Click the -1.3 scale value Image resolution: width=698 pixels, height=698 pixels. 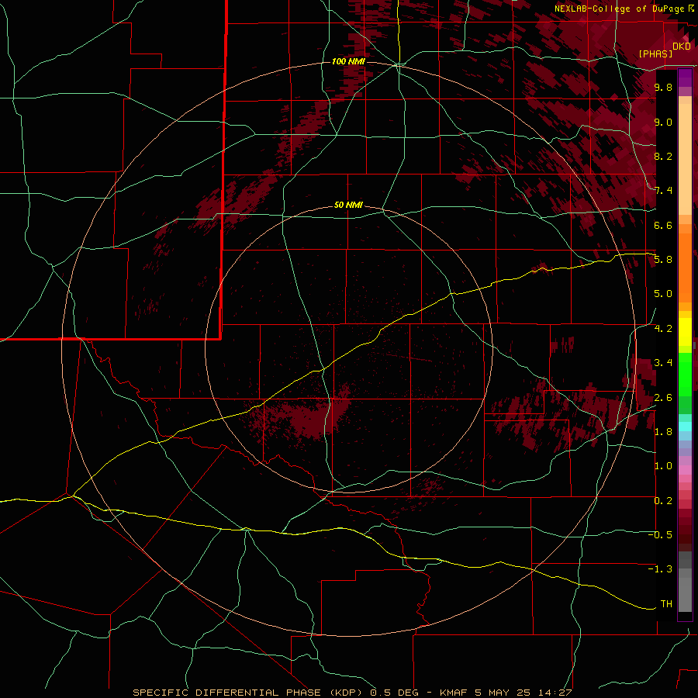660,569
